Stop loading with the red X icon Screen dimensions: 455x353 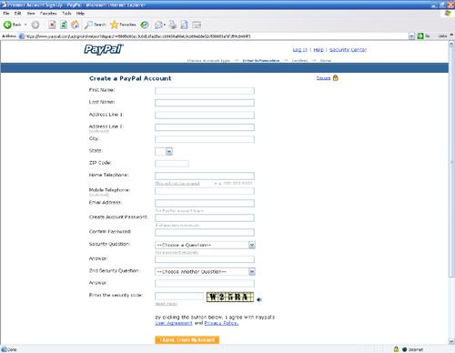52,25
